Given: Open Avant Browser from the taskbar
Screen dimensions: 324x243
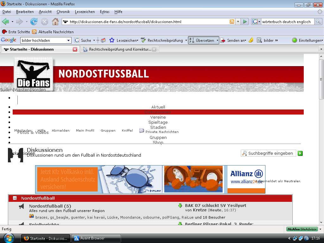Looking at the screenshot, I should click(96, 238).
